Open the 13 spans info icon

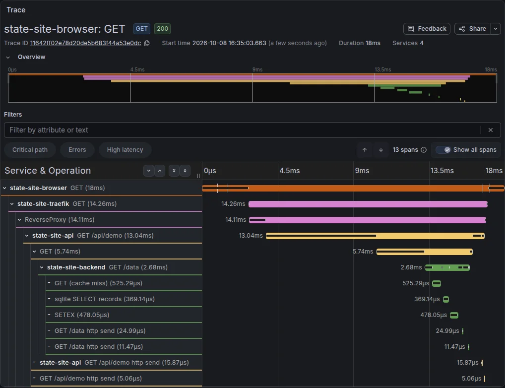(424, 150)
